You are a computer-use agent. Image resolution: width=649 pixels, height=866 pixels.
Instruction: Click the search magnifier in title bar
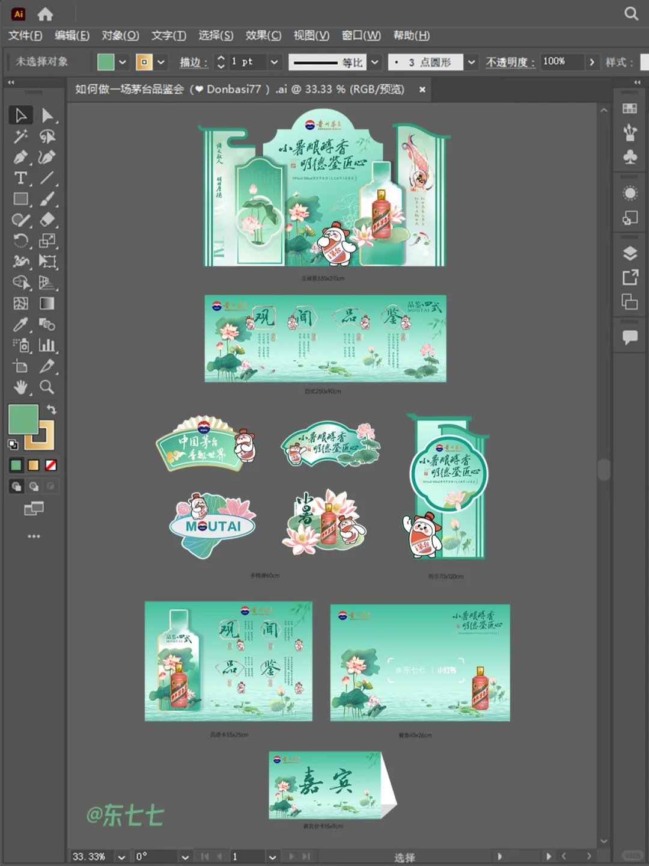631,13
